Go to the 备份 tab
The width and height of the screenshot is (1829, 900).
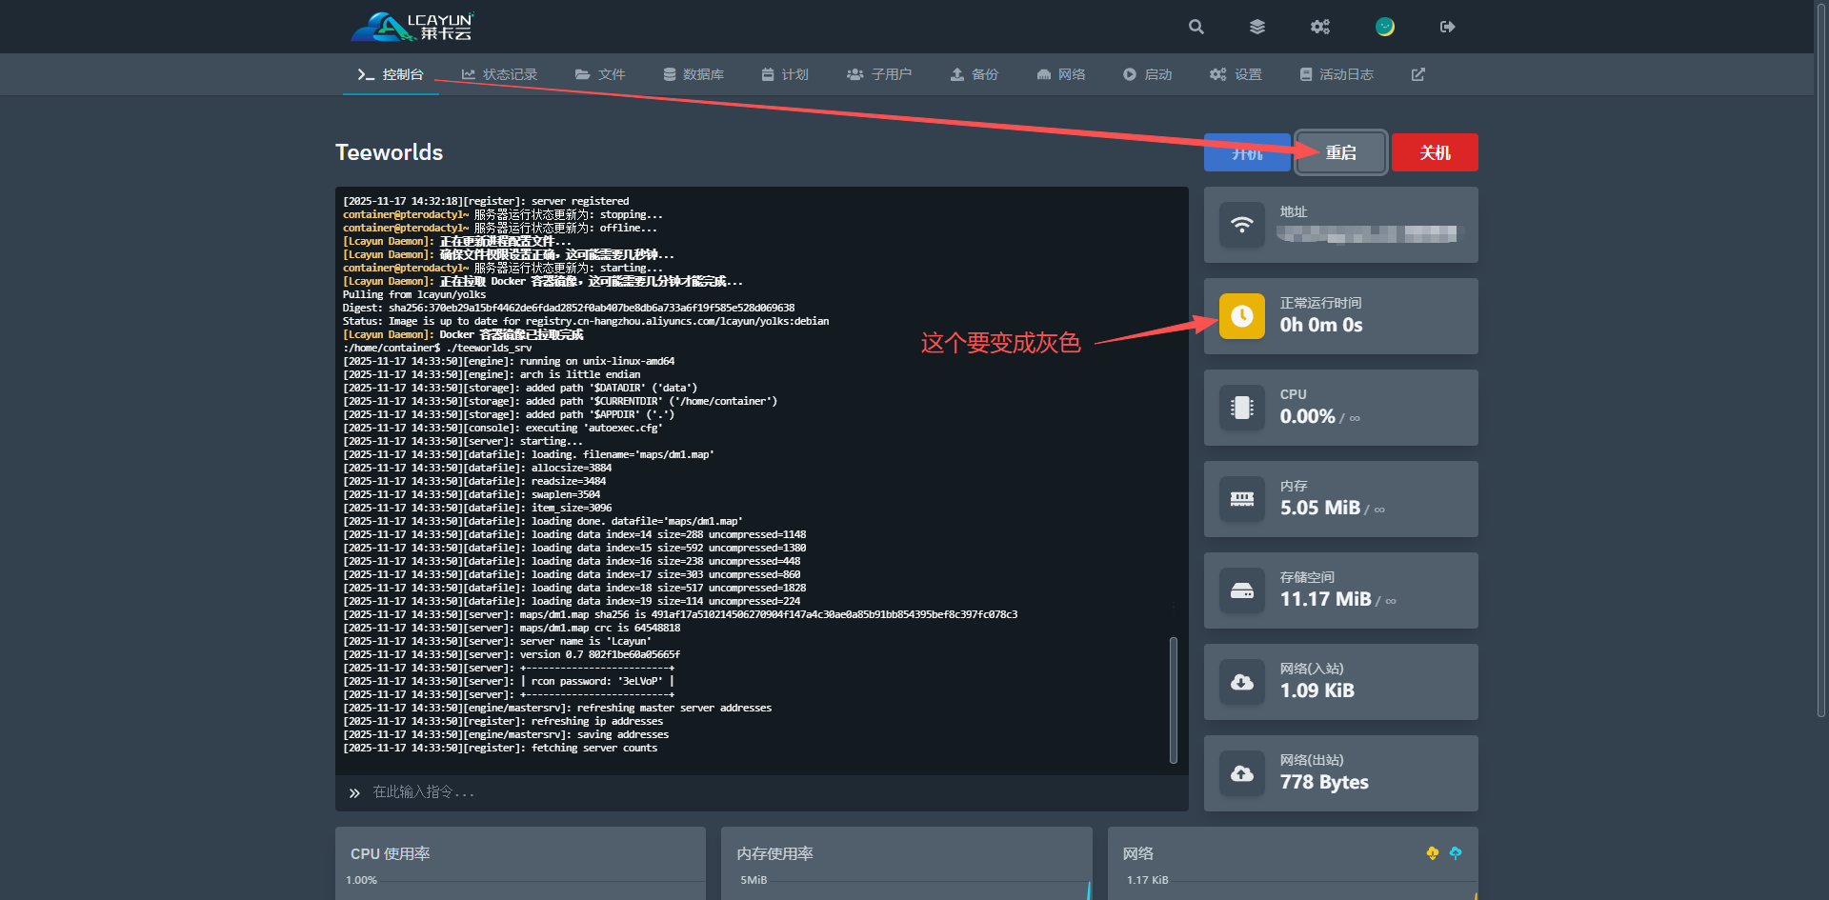pos(975,74)
